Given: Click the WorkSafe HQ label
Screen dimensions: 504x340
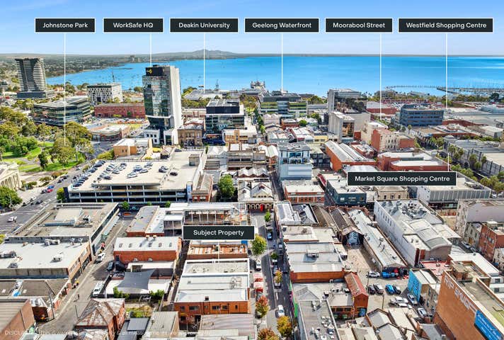Looking at the screenshot, I should 133,25.
